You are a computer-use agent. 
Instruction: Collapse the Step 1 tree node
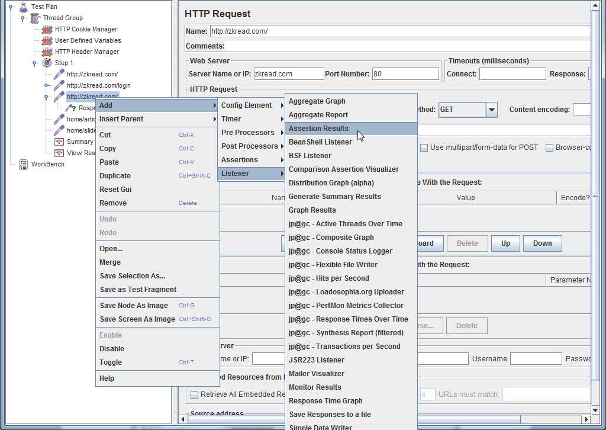[x=34, y=63]
